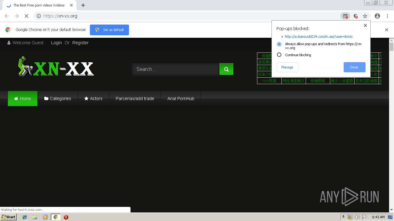Dismiss the default browser notification bar
Viewport: 394px width, 221px height.
pyautogui.click(x=387, y=30)
